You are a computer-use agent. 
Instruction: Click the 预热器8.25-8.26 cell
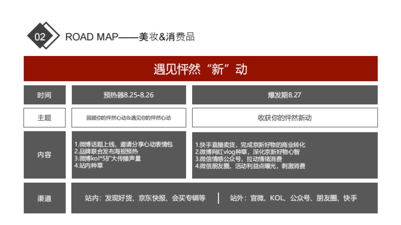tap(129, 95)
